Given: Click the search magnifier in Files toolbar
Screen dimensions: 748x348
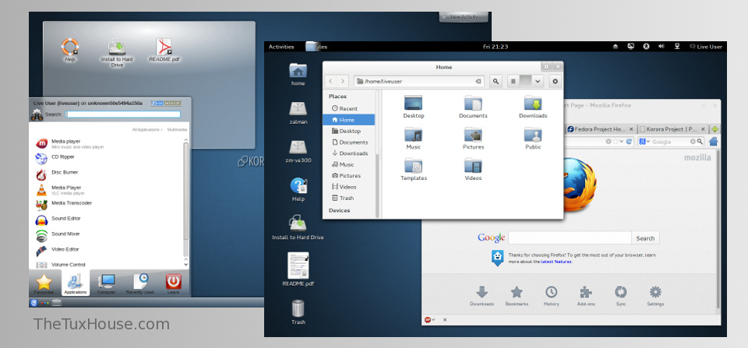Looking at the screenshot, I should (496, 81).
